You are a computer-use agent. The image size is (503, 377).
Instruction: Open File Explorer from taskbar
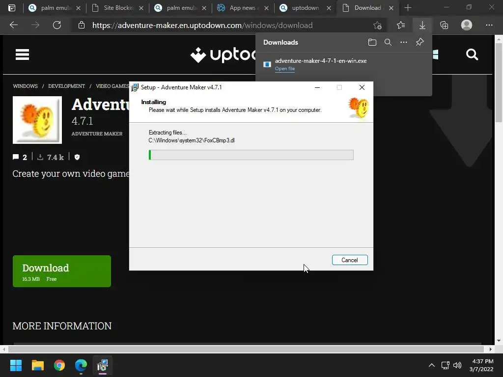(37, 365)
